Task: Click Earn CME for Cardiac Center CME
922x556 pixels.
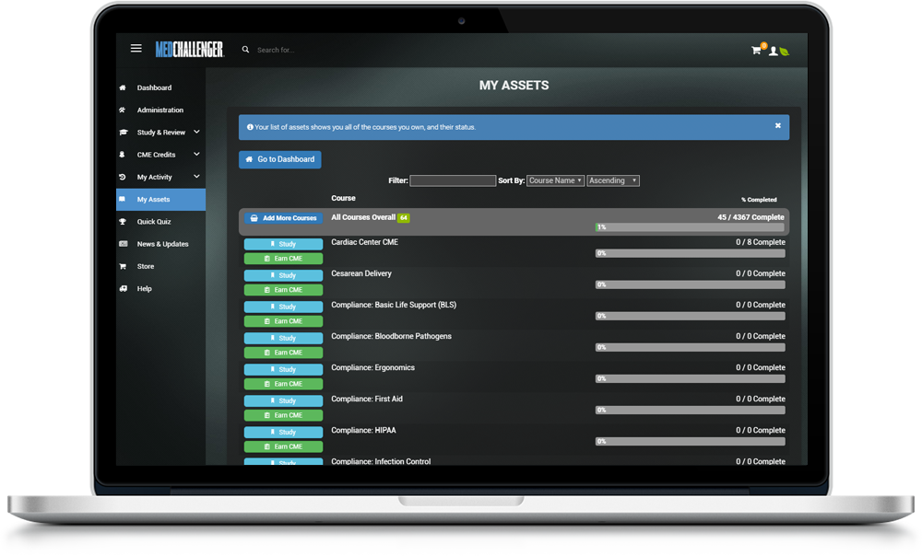Action: coord(283,259)
